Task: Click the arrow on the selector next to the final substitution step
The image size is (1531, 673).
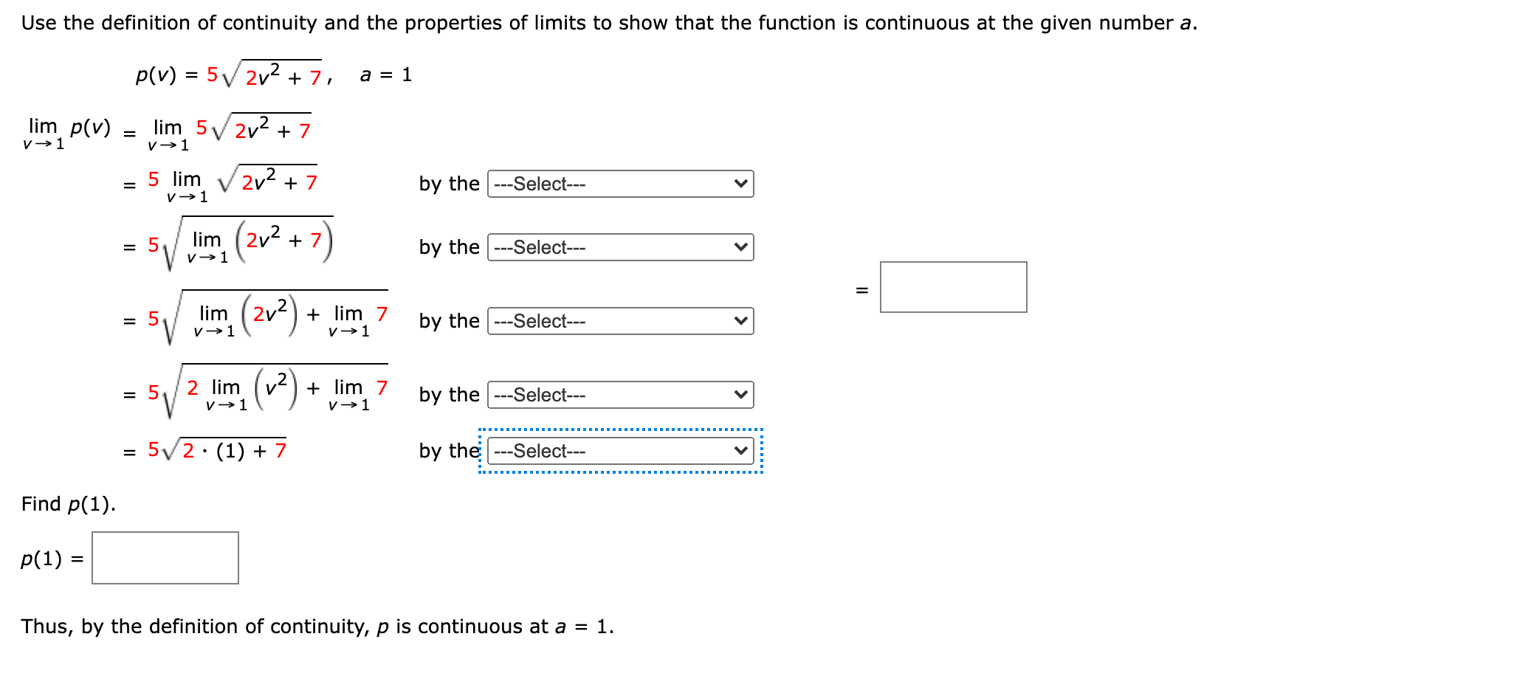Action: click(x=741, y=451)
